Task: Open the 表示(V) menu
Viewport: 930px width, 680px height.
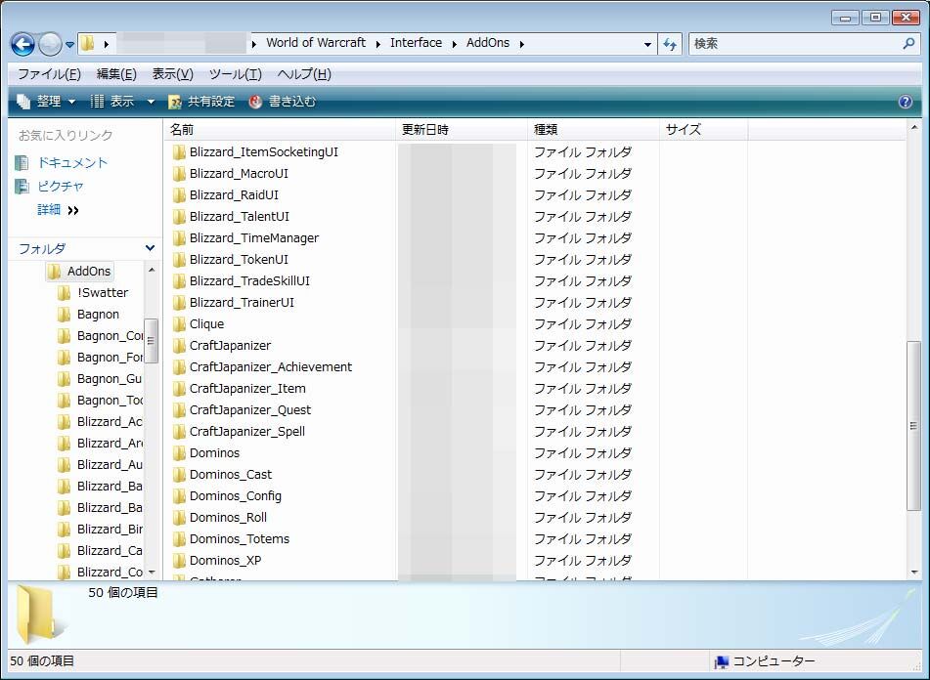Action: click(x=172, y=74)
